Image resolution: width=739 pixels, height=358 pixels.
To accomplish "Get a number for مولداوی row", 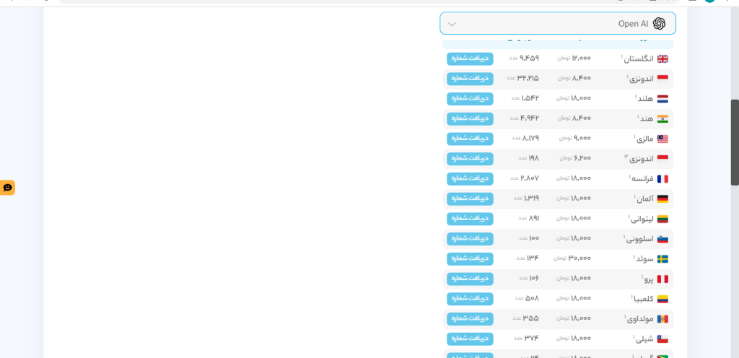I will tap(470, 319).
